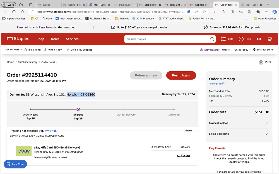Click the read aloud icon in address bar
The height and width of the screenshot is (174, 279).
click(196, 12)
